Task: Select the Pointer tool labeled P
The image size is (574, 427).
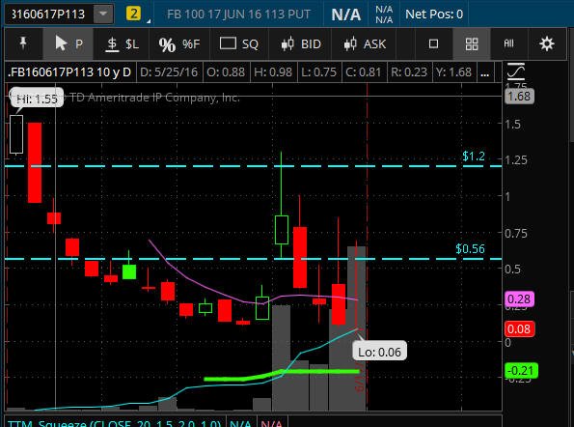Action: tap(68, 44)
